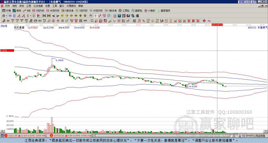Click the 4.6200 low price label
Image resolution: width=268 pixels, height=143 pixels.
tap(193, 86)
